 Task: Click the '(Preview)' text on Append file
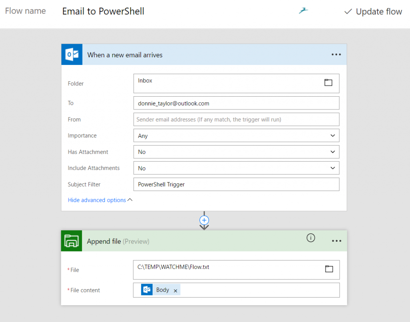coord(136,241)
